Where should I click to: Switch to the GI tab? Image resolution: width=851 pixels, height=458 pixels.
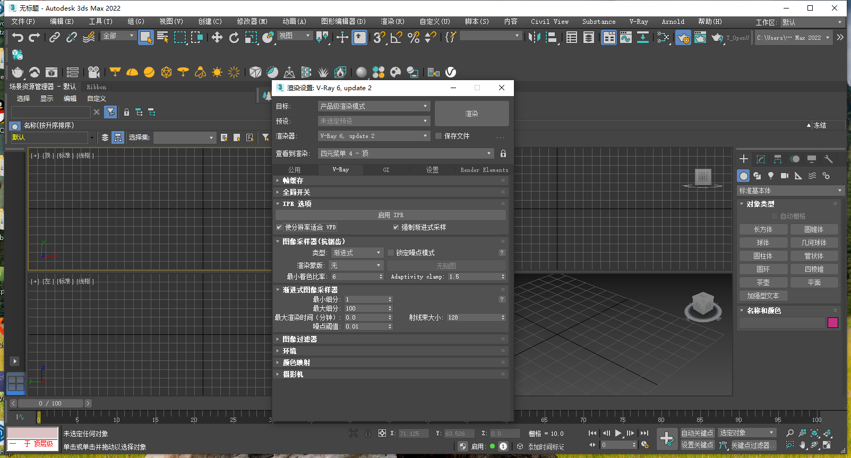coord(386,170)
